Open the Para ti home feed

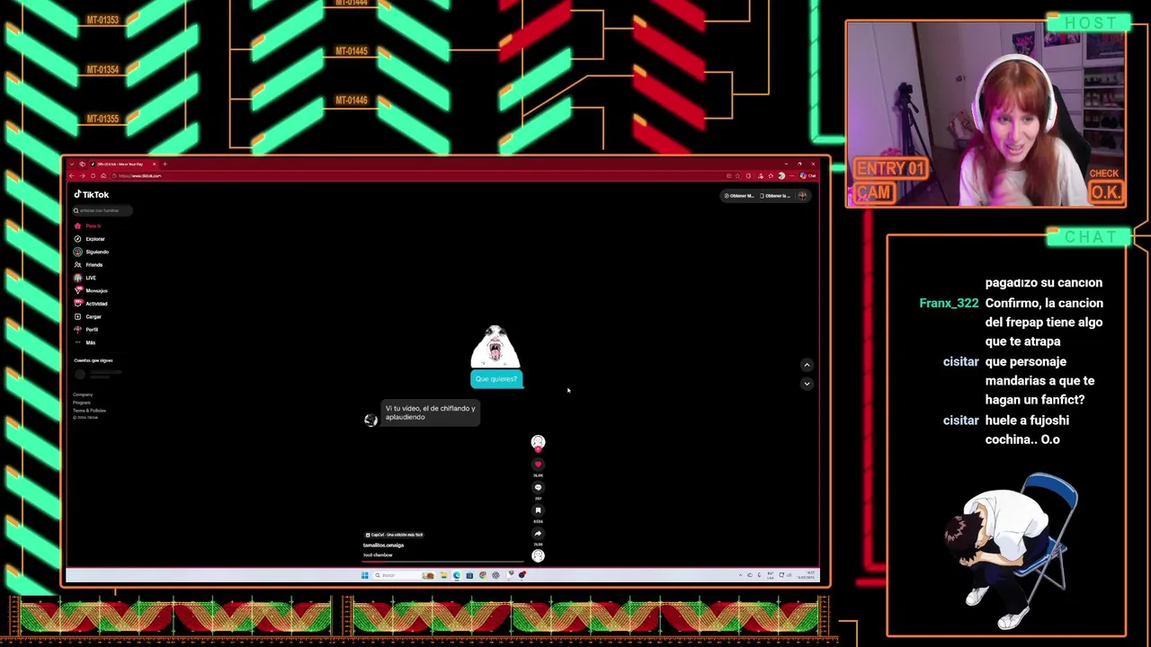point(88,226)
